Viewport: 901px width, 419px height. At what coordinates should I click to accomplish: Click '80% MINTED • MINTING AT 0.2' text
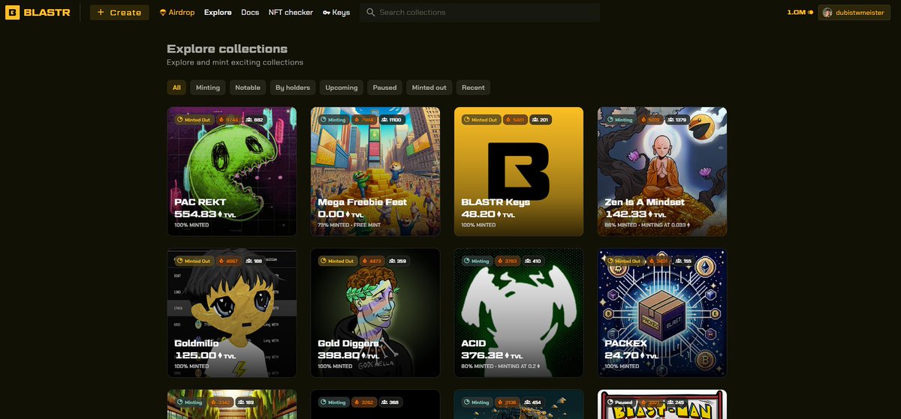tap(501, 367)
